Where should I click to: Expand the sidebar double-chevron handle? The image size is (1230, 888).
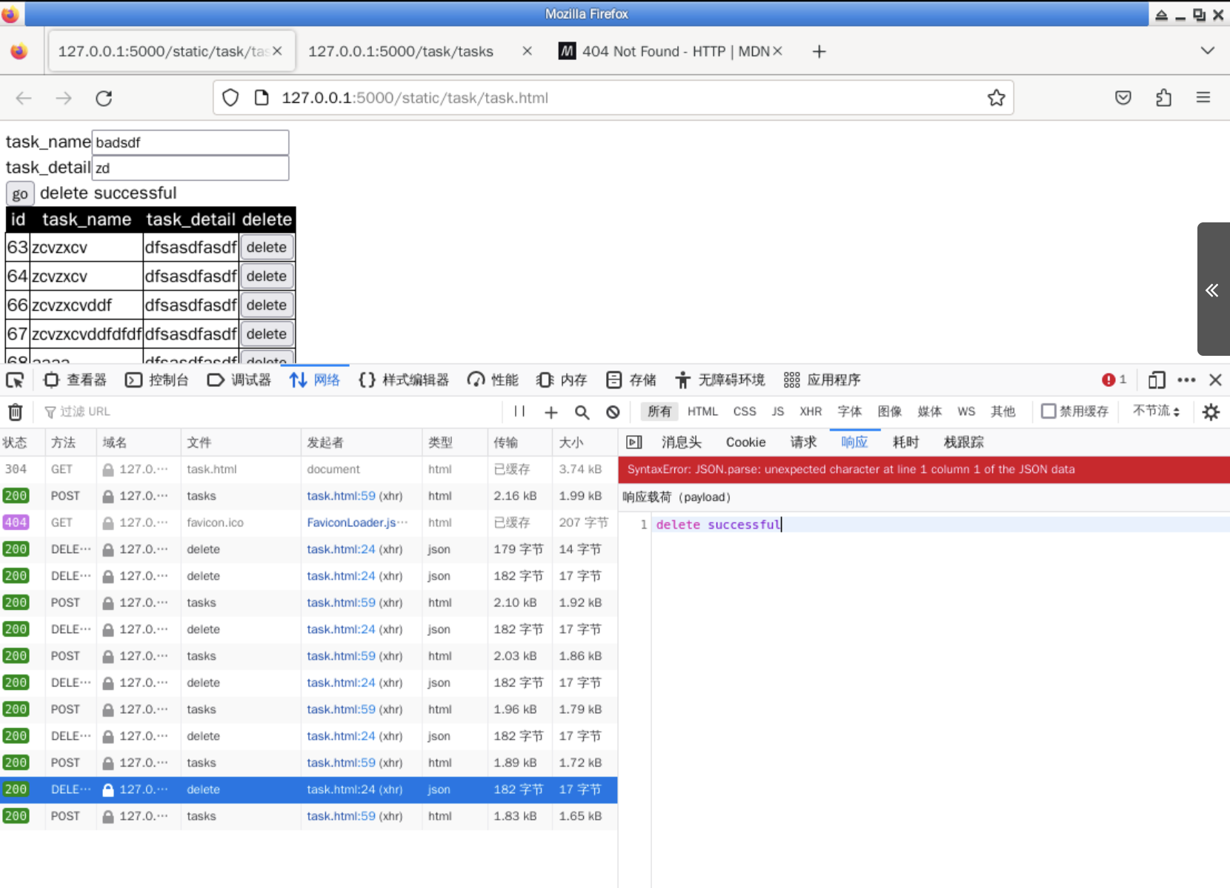(1212, 290)
